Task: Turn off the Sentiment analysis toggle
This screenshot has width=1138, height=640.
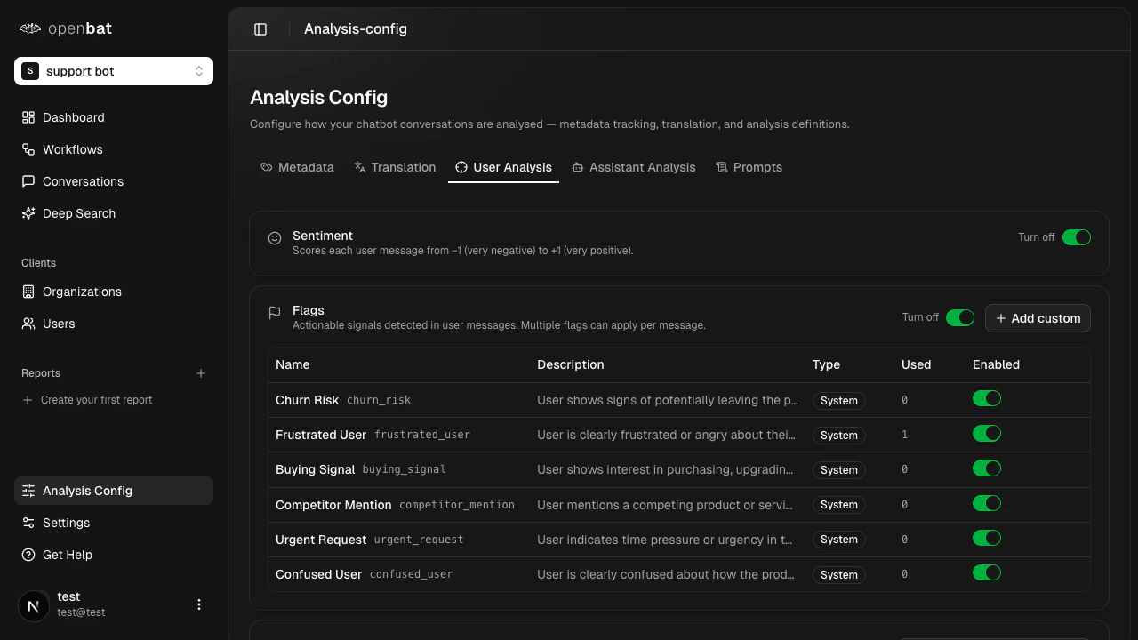Action: [x=1077, y=237]
